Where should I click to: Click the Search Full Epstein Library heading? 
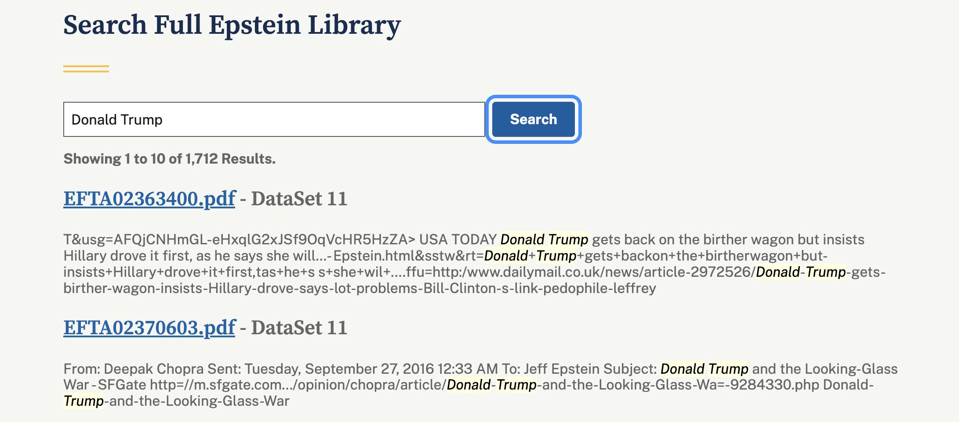point(232,25)
